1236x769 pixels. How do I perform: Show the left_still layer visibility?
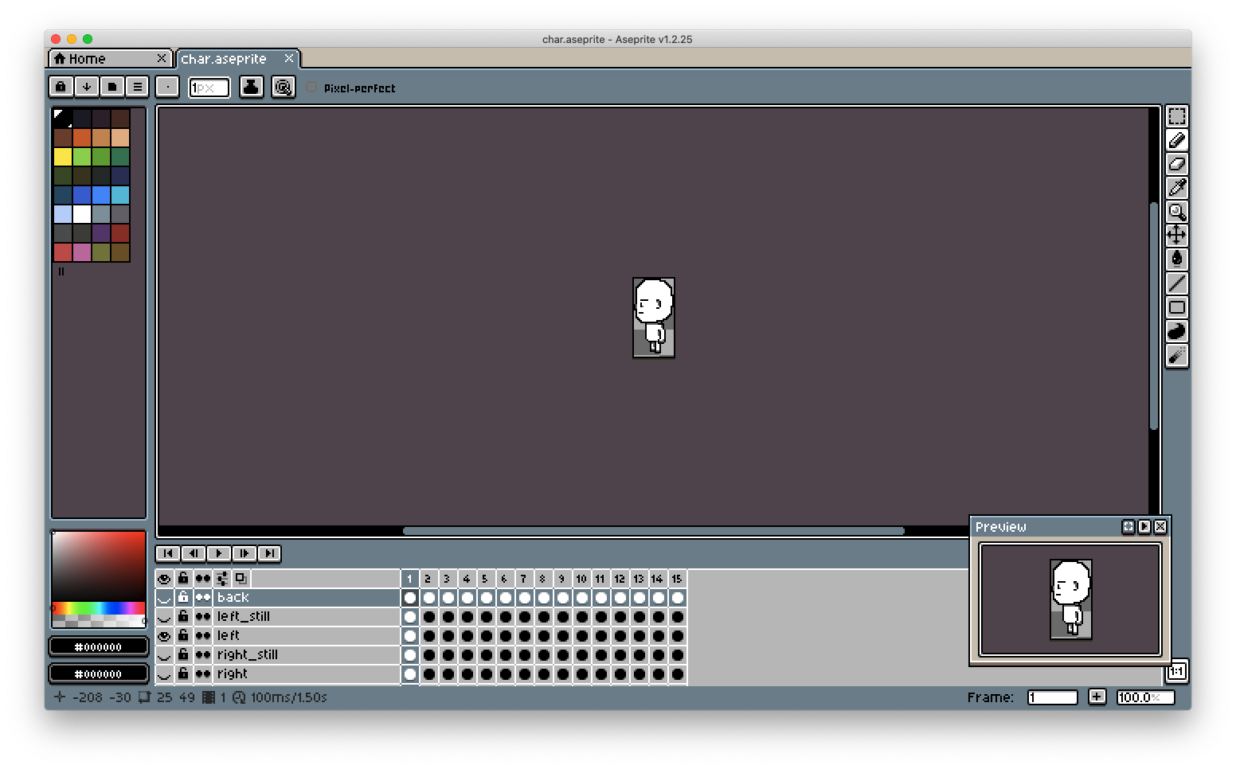(164, 616)
